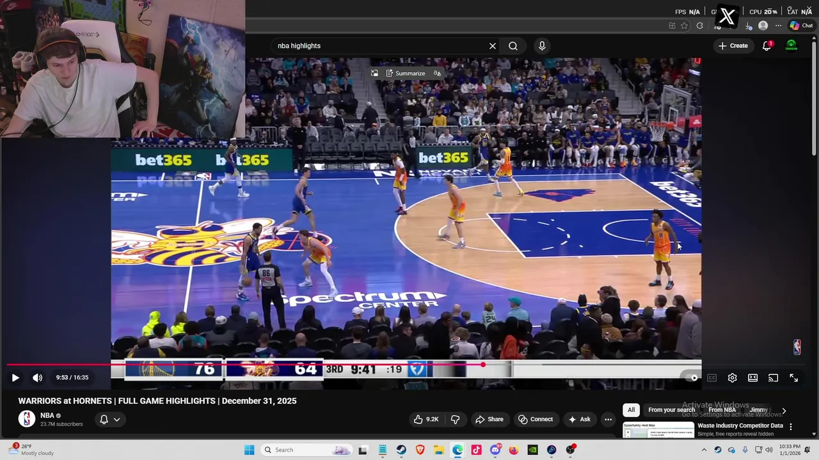Mute the video volume speaker icon
The image size is (819, 460).
tap(38, 378)
